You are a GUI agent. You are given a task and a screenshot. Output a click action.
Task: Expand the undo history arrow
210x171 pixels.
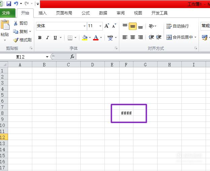pos(21,3)
